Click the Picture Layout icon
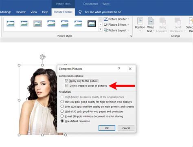This screenshot has height=147, width=193. [106, 30]
